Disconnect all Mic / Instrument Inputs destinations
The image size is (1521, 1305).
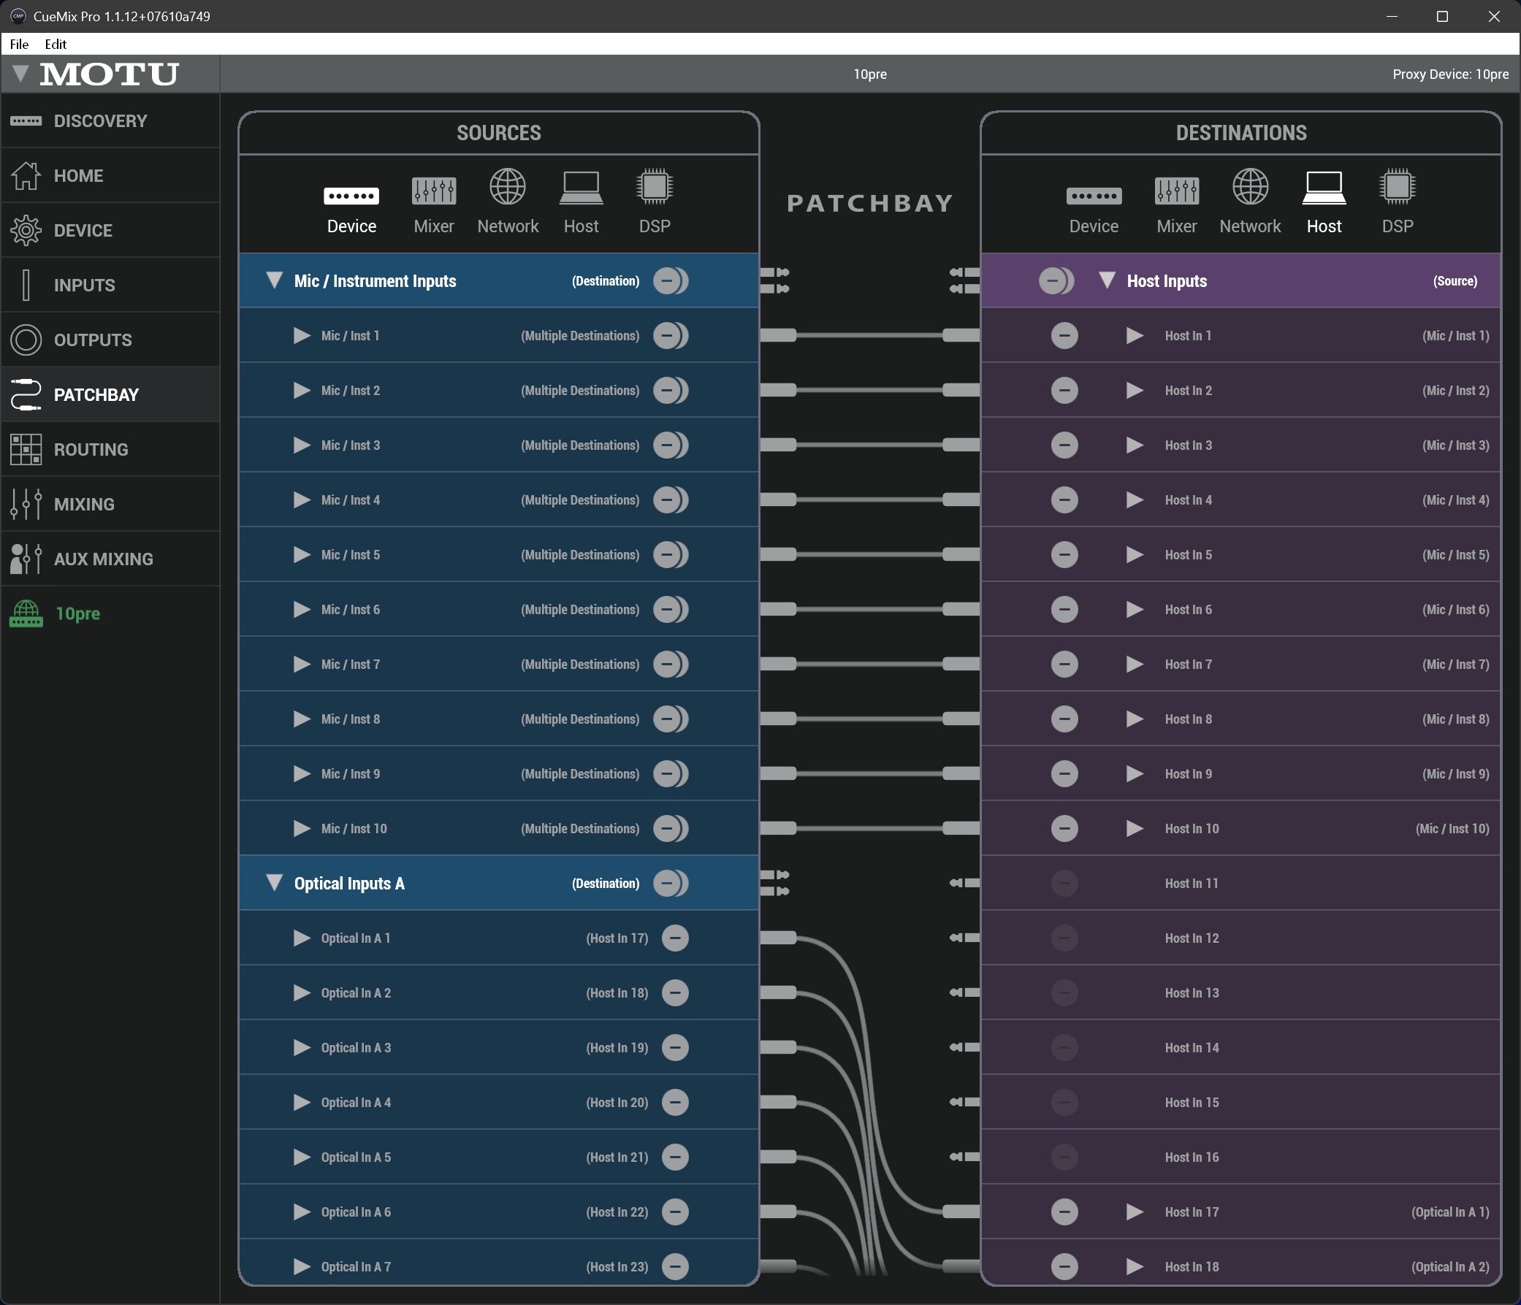point(671,280)
